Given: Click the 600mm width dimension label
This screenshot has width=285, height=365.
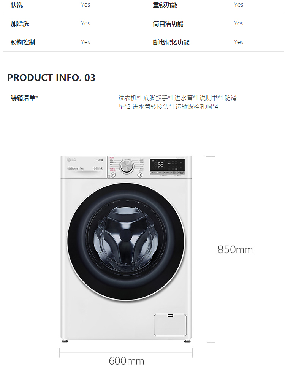Looking at the screenshot, I should pos(126,360).
